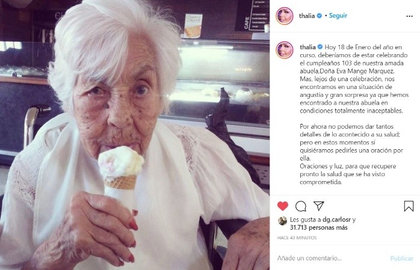
Task: Select the caption text about Doña Eva
Action: coord(354,114)
